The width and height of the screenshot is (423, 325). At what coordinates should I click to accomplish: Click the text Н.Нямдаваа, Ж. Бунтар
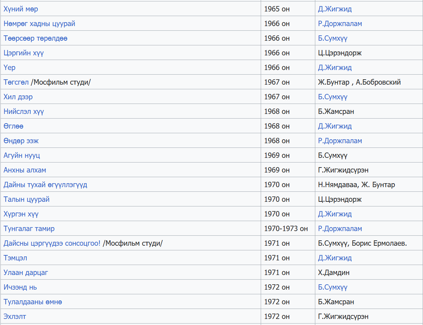(356, 185)
